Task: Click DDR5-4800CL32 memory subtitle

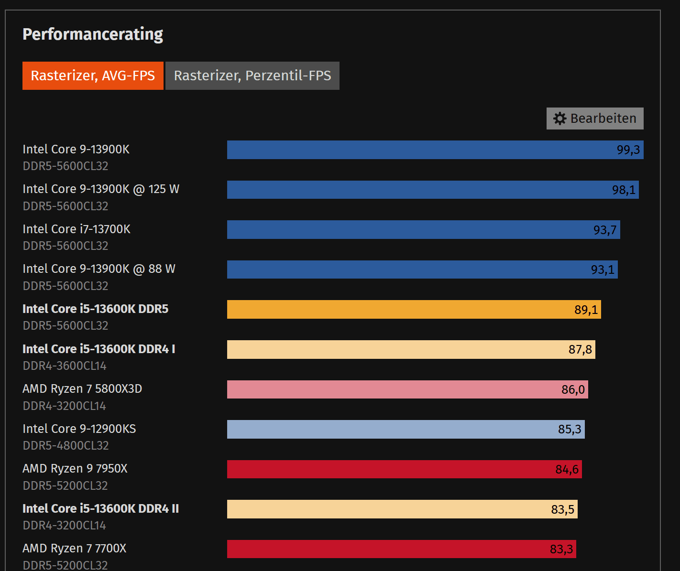Action: (66, 445)
